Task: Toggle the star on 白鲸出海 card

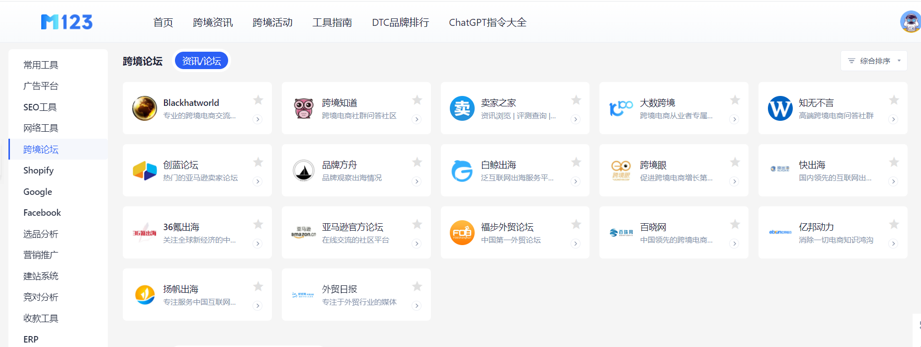Action: [576, 162]
